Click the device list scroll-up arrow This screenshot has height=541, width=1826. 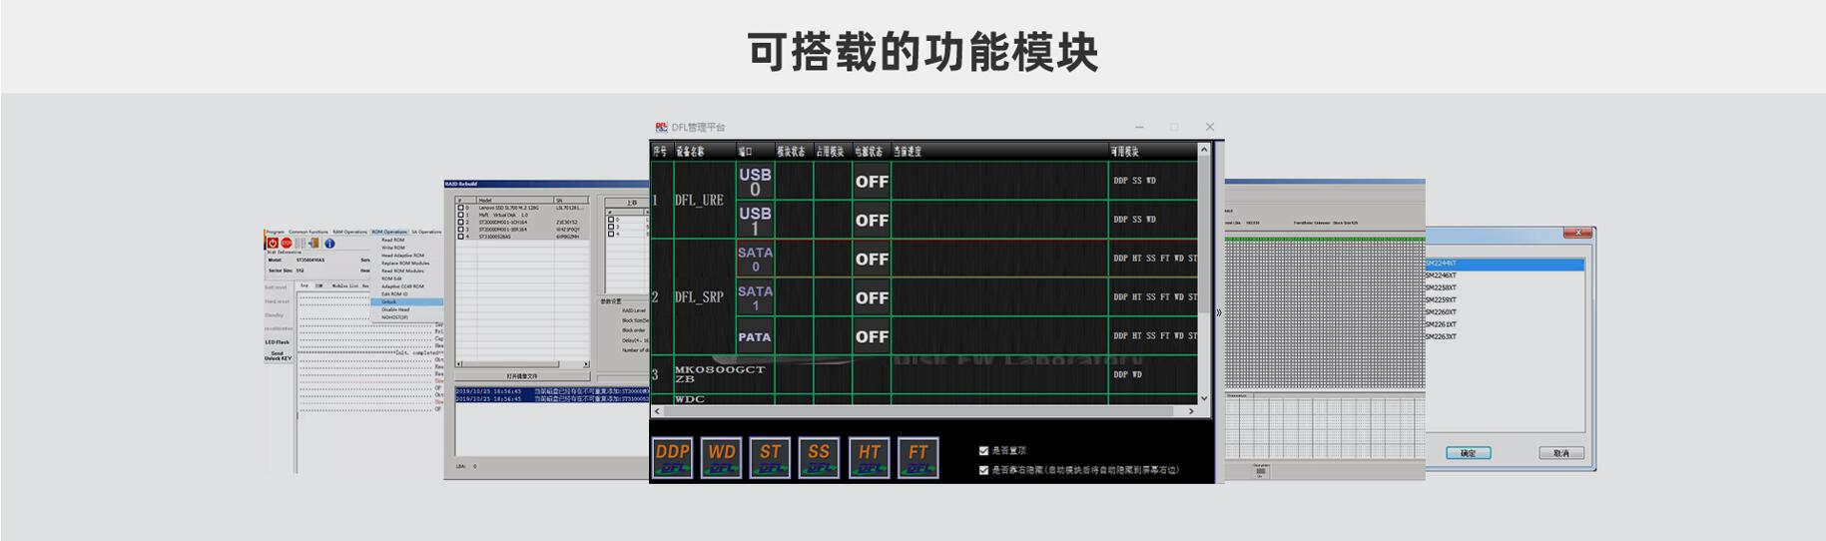(x=1204, y=150)
